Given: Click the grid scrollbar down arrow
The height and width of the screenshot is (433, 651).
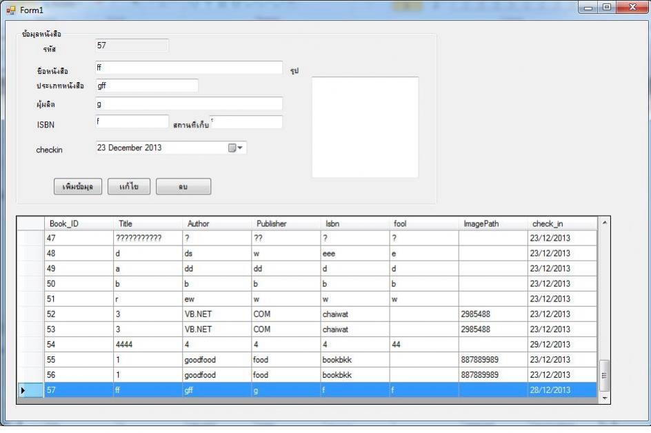Looking at the screenshot, I should pos(605,398).
